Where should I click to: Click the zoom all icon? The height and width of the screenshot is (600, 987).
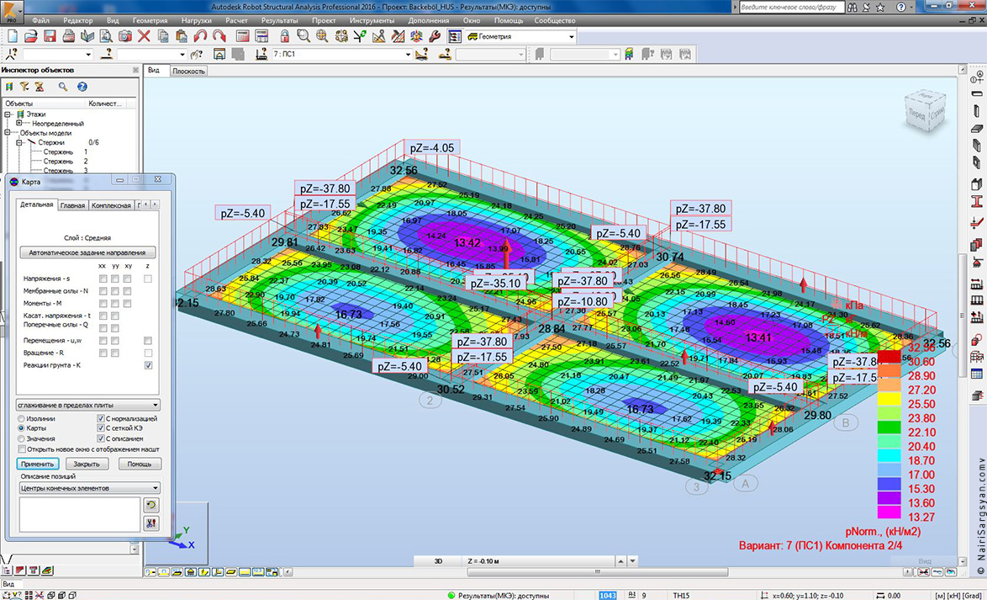point(322,36)
